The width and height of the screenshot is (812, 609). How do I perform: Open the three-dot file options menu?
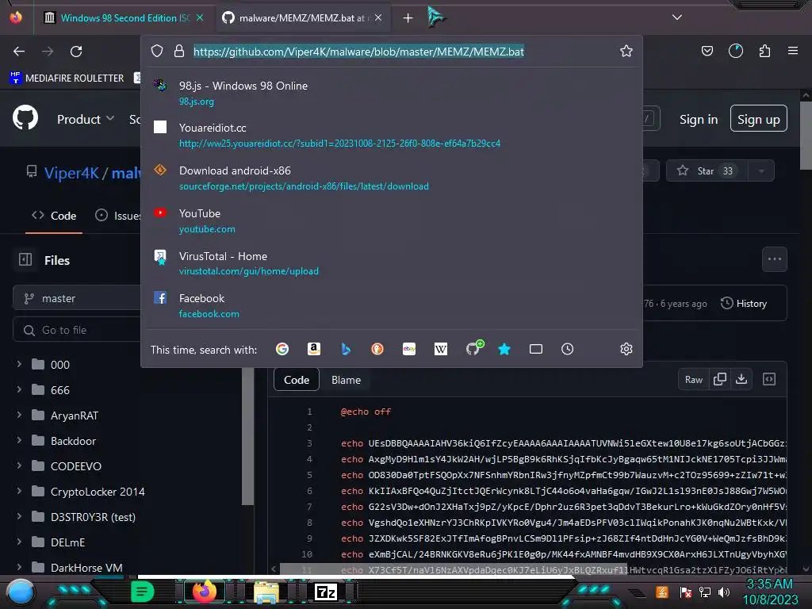pyautogui.click(x=775, y=259)
